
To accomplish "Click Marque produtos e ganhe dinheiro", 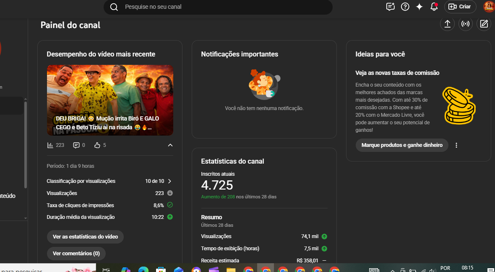I will click(402, 145).
